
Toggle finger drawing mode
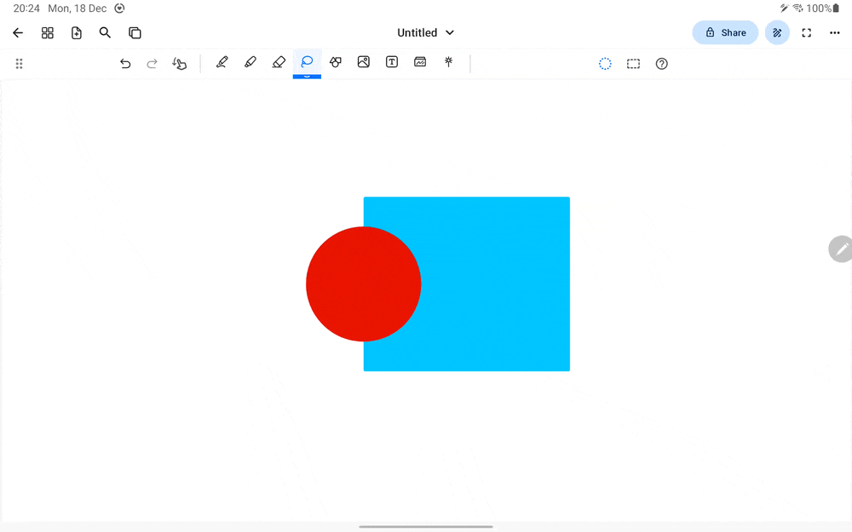tap(179, 64)
